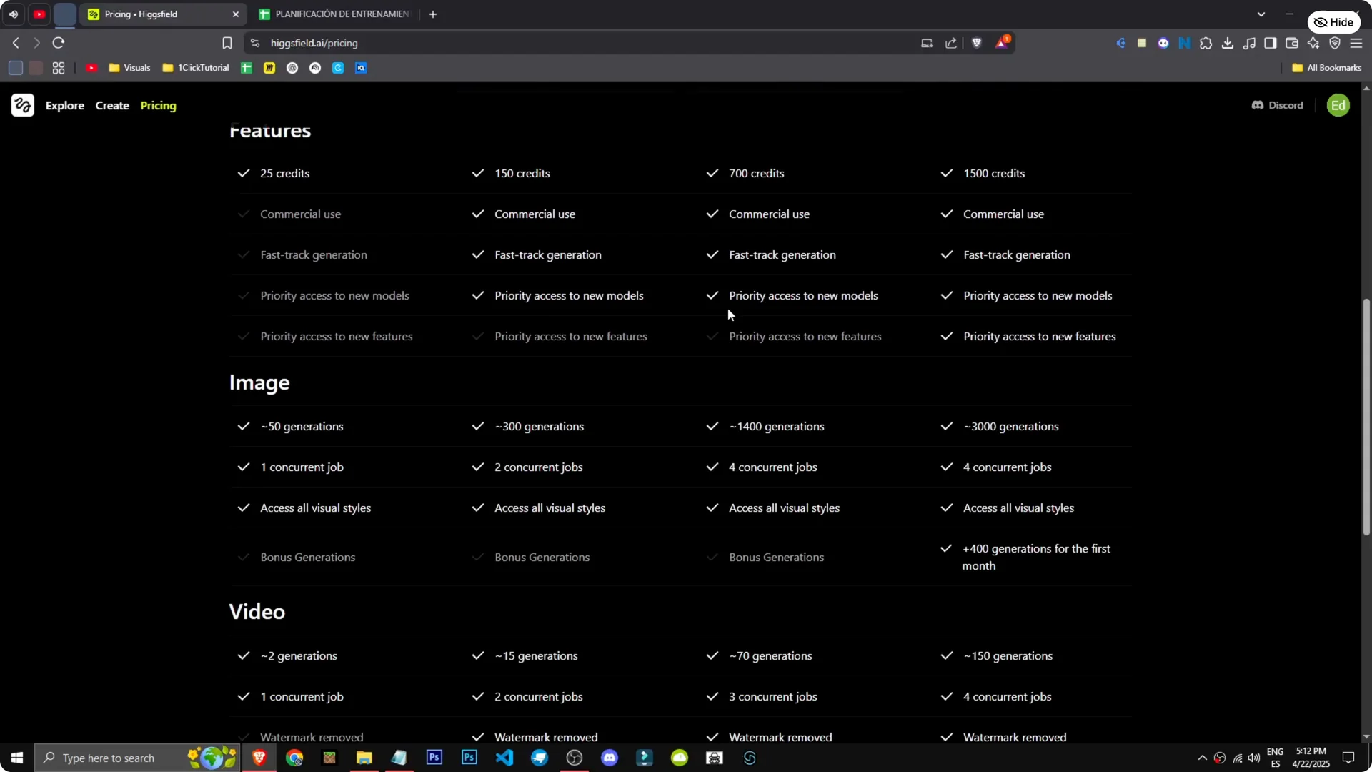Click the Higgsfield logo
1372x772 pixels.
tap(21, 105)
